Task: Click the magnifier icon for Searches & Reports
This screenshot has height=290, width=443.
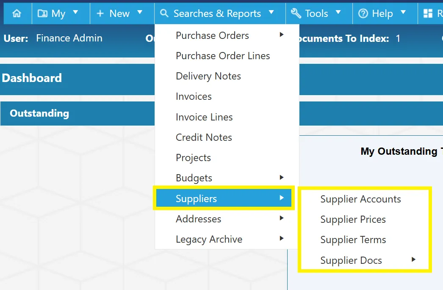Action: (164, 13)
